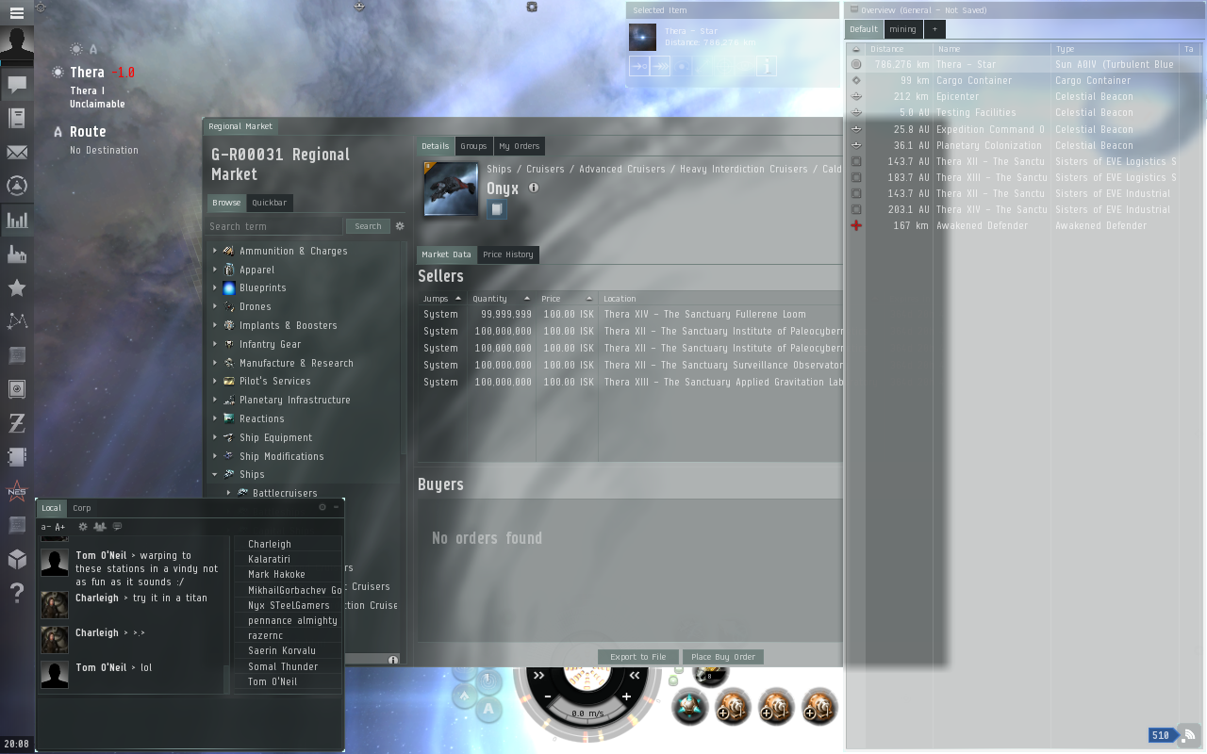This screenshot has width=1207, height=754.
Task: Click the member list icon in Local chat
Action: 100,527
